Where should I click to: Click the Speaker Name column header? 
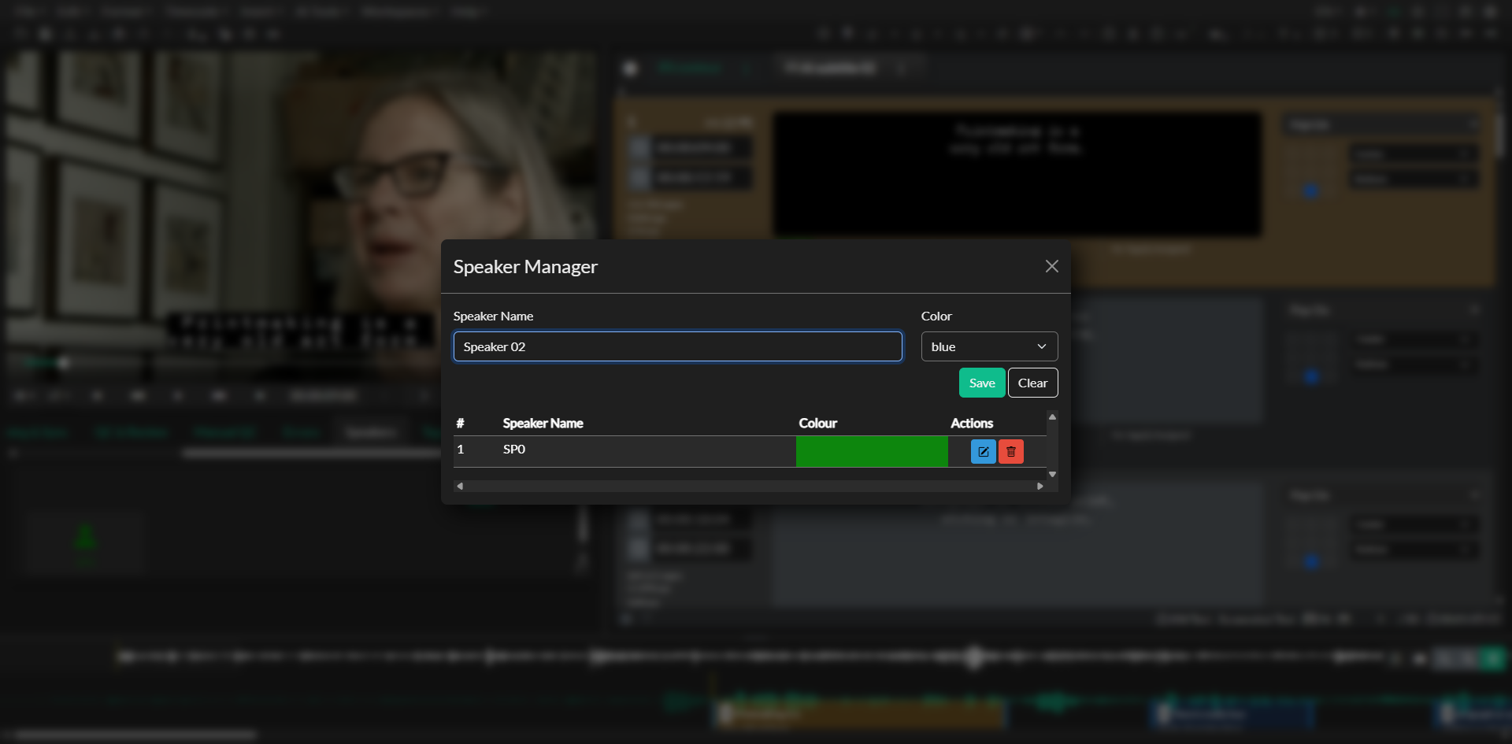tap(543, 423)
